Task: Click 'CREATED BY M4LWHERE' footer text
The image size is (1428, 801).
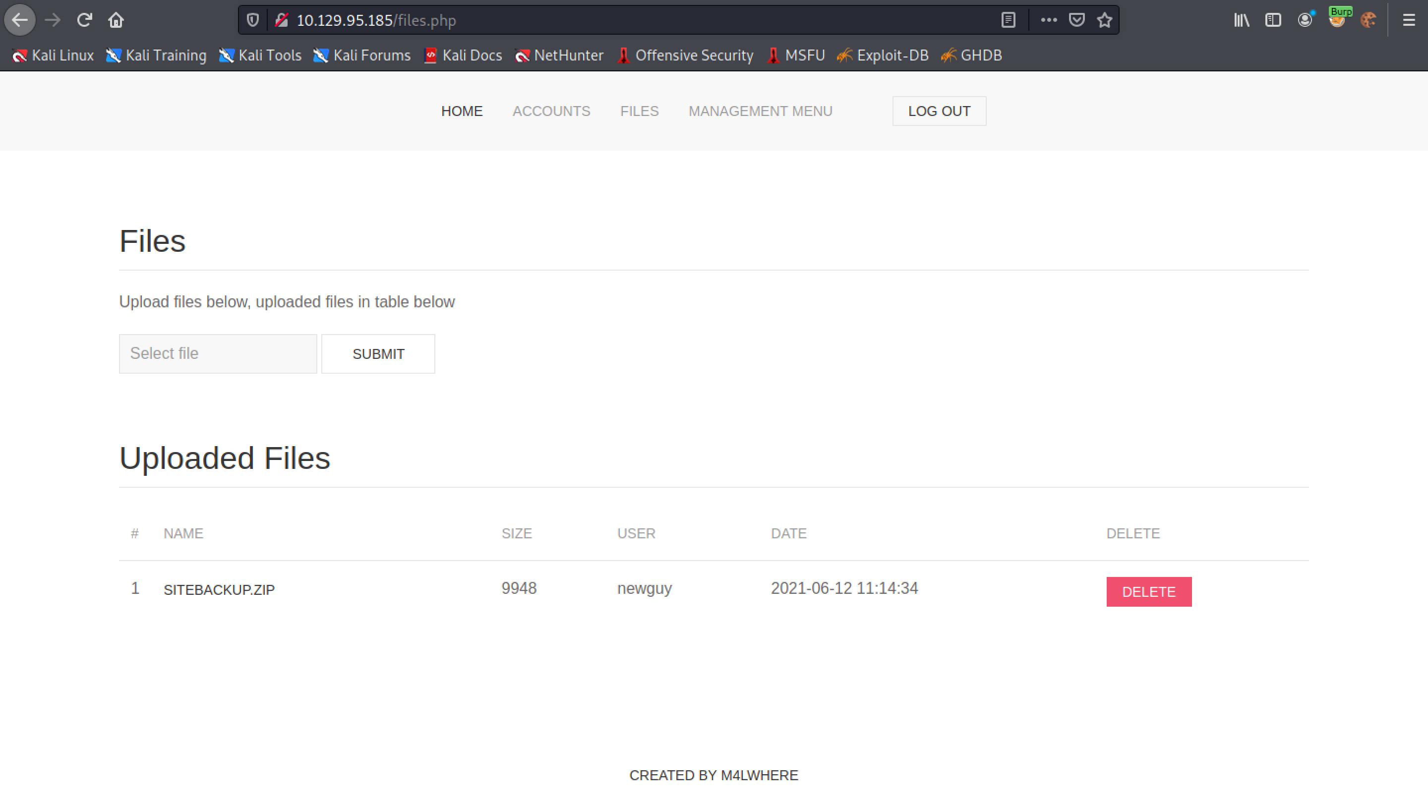Action: [714, 776]
